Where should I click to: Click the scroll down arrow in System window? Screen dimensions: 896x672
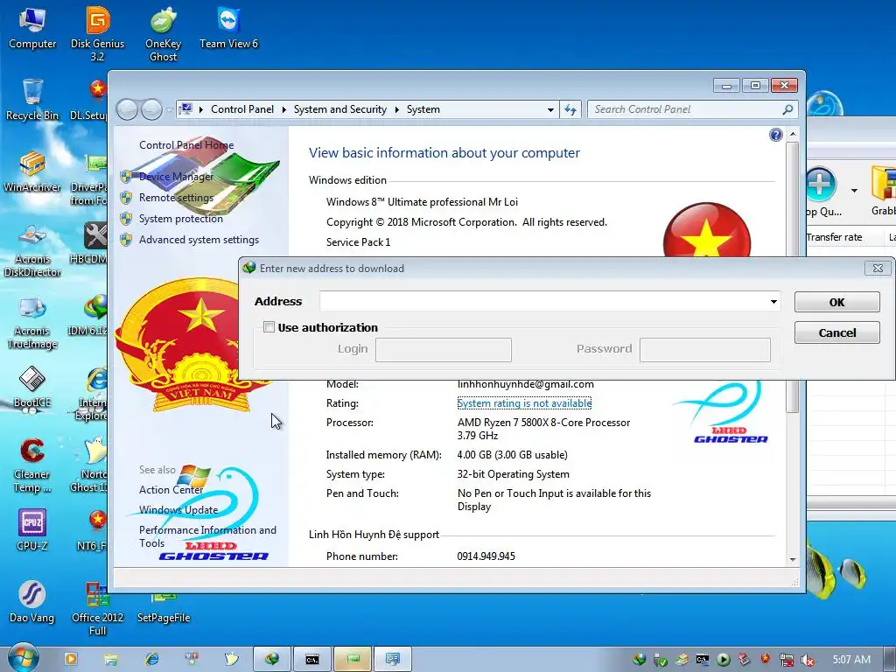click(x=793, y=559)
